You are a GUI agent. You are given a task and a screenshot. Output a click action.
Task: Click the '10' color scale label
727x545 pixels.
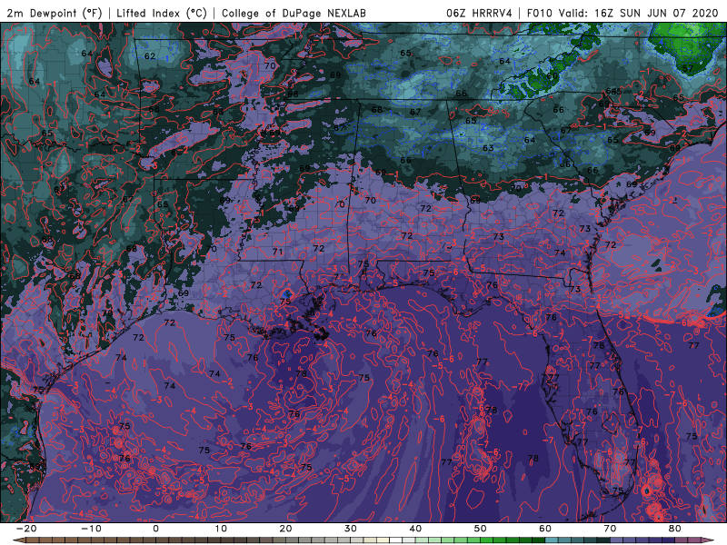(221, 529)
